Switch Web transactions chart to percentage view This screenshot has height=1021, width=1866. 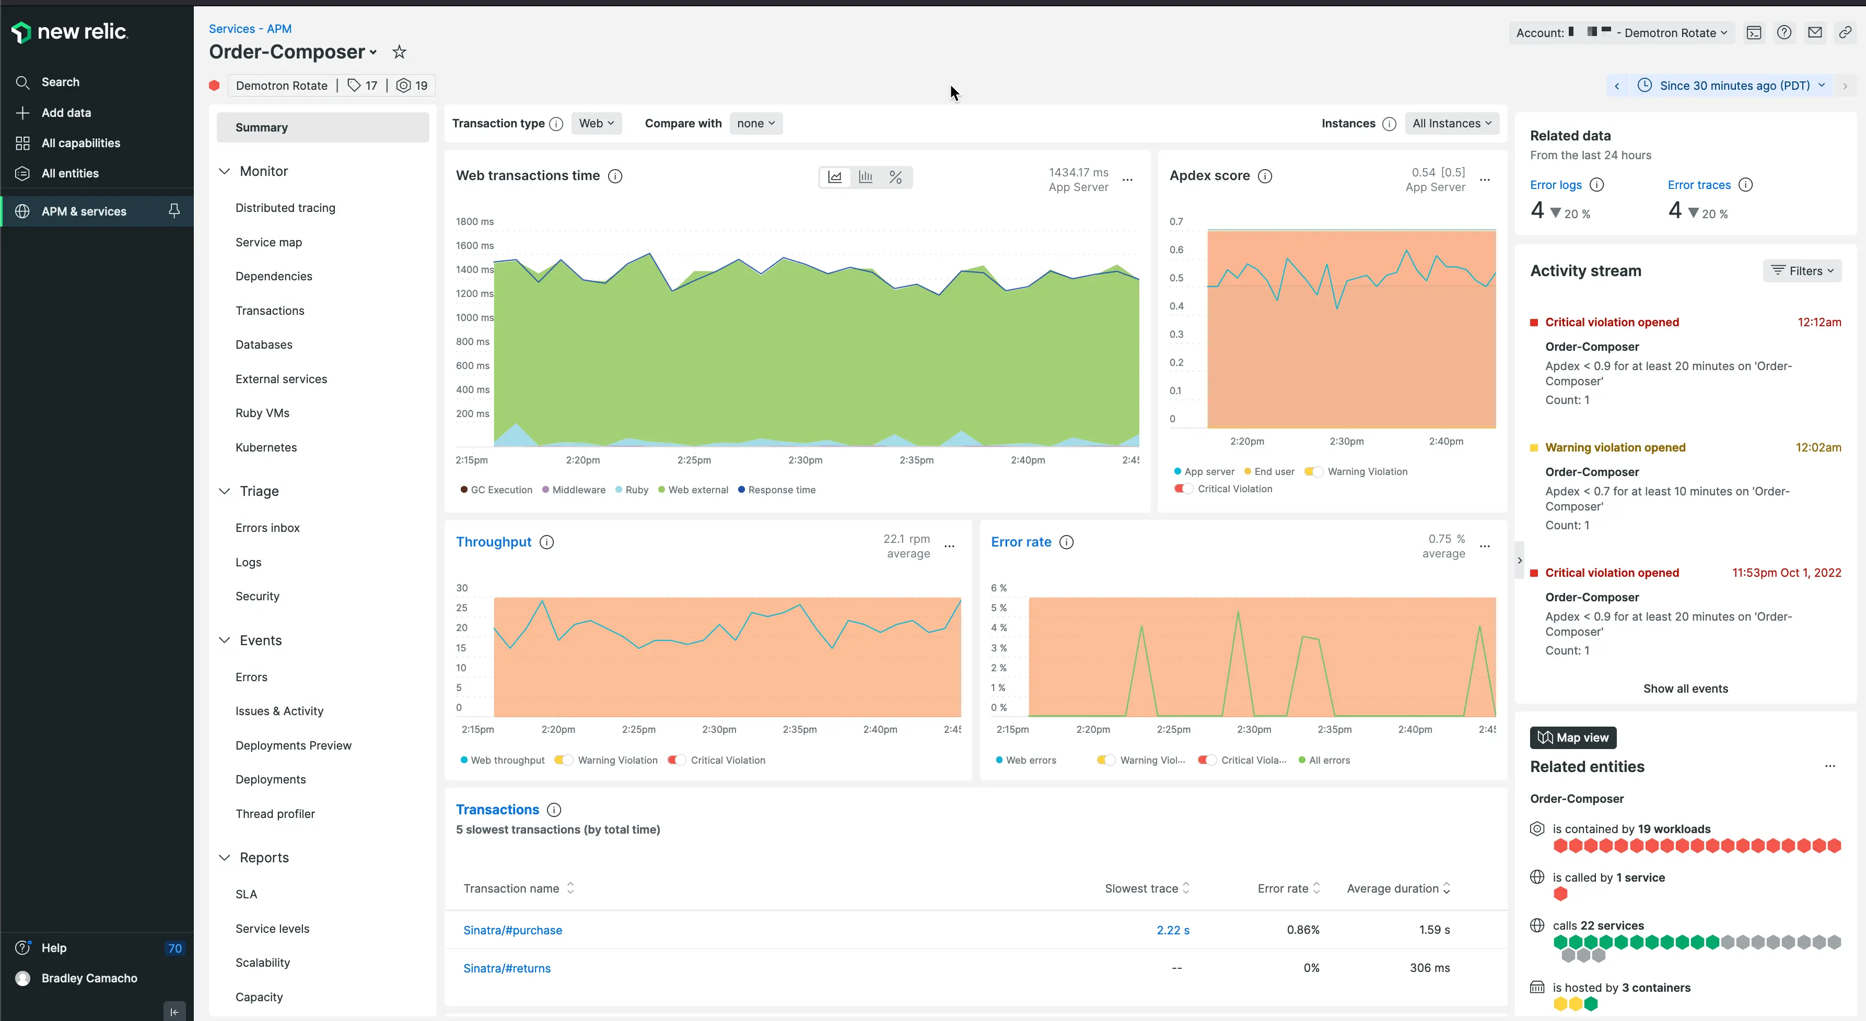click(x=895, y=176)
